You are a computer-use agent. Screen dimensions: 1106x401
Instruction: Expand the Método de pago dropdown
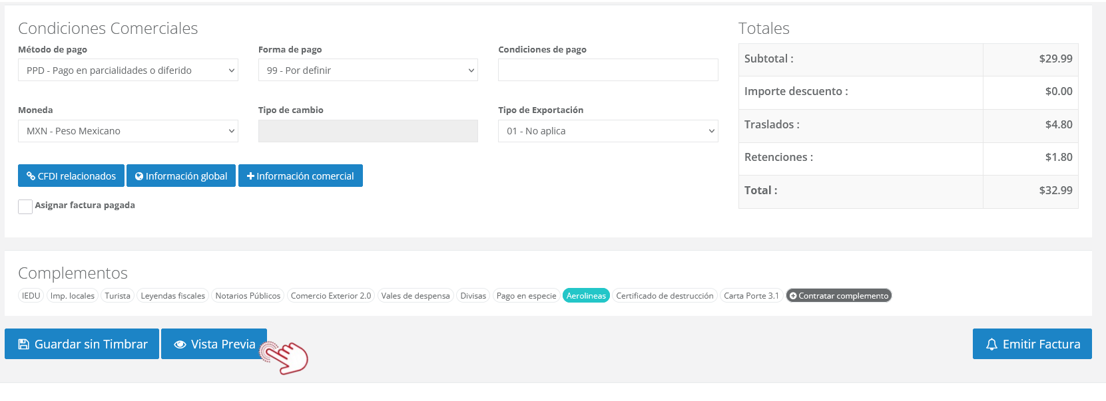pos(128,70)
